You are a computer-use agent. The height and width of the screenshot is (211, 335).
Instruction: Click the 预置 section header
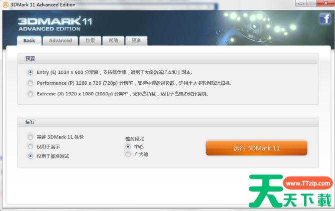[168, 58]
